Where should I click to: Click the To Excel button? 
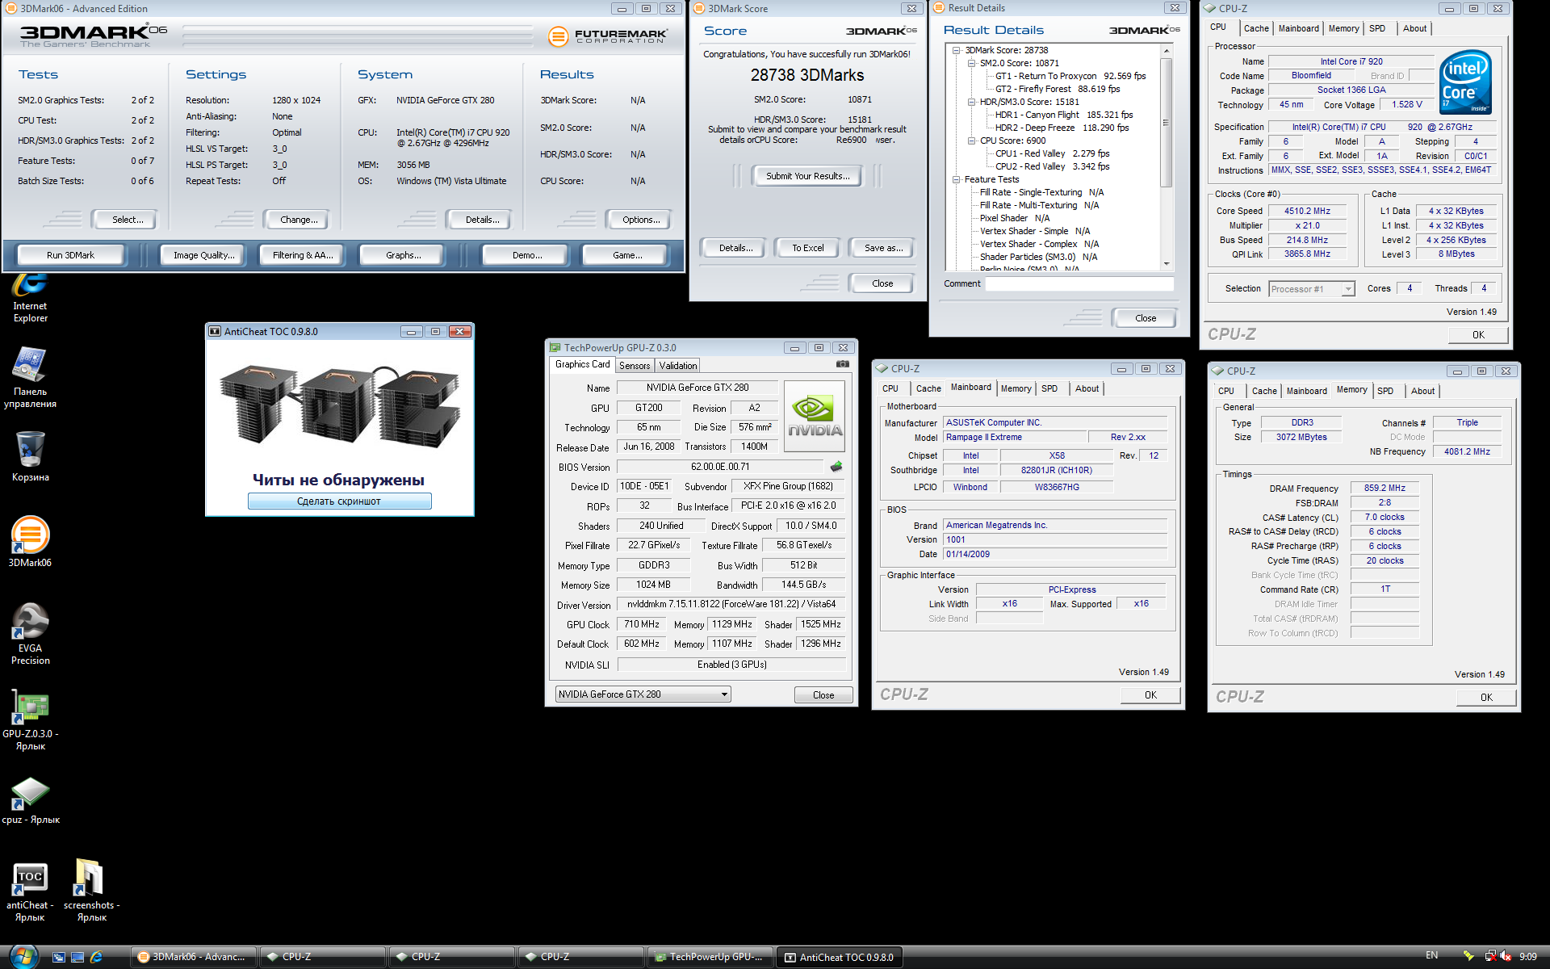(807, 248)
